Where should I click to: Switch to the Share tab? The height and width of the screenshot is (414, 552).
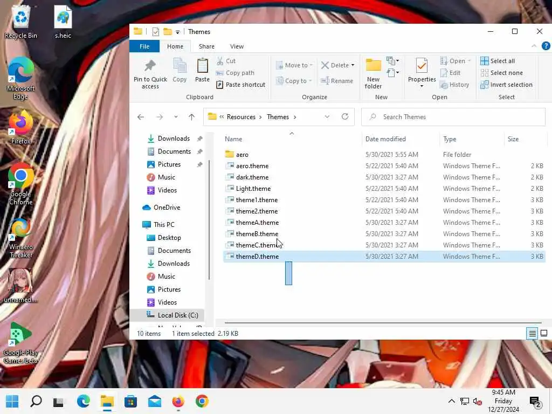pos(206,46)
